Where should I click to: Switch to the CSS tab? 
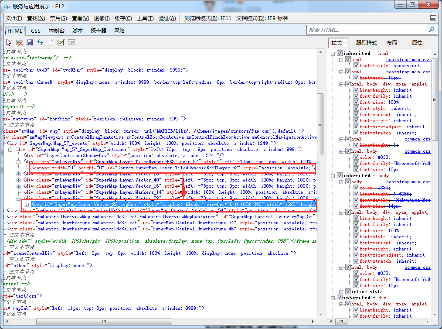[35, 31]
